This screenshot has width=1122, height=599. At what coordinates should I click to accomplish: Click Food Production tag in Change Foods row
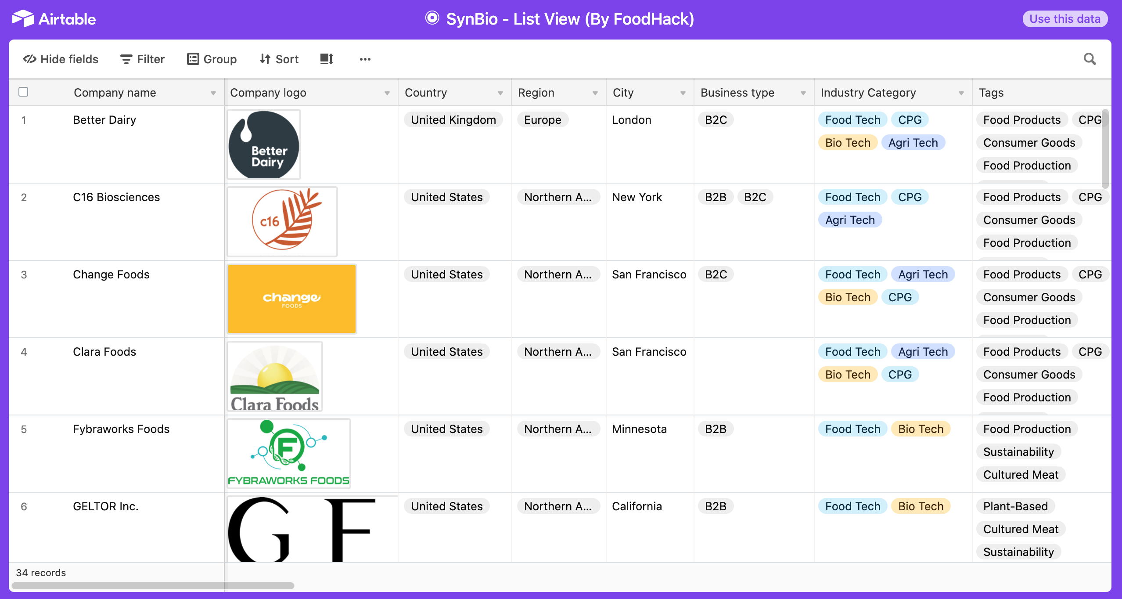click(1027, 320)
